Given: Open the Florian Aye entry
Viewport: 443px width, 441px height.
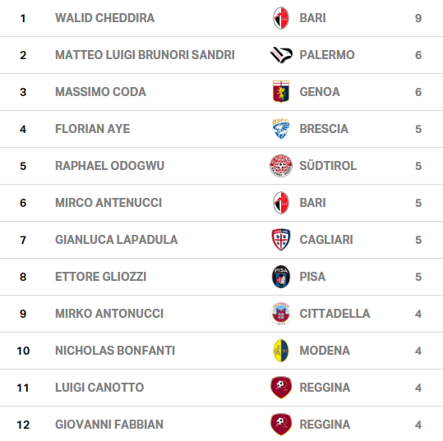Looking at the screenshot, I should tap(92, 129).
